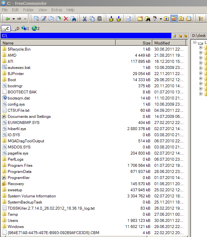Open the File menu
207x237 pixels.
(5, 10)
